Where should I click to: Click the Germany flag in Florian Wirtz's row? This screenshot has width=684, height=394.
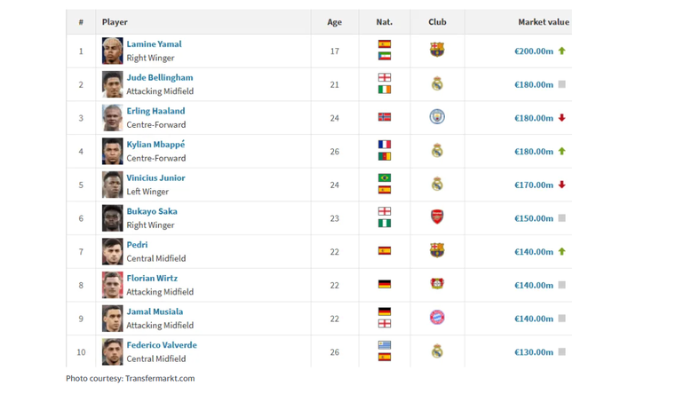[x=385, y=285]
